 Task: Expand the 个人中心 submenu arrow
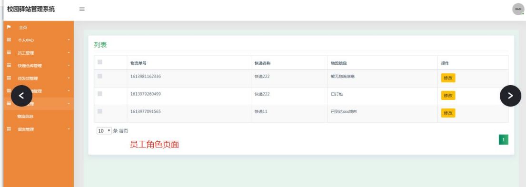pyautogui.click(x=69, y=40)
